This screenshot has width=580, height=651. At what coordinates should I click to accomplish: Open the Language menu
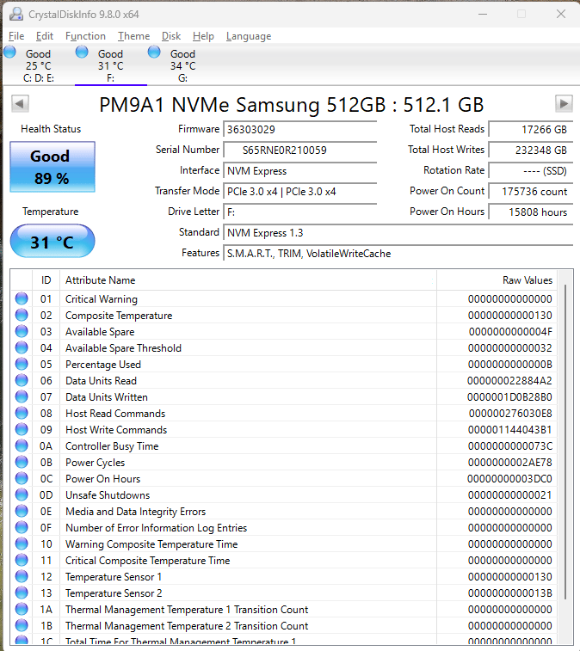click(x=249, y=36)
